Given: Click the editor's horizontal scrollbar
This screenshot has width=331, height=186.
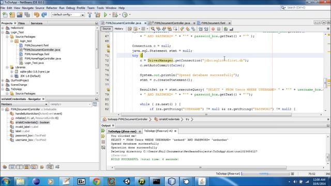Looking at the screenshot, I should point(206,115).
